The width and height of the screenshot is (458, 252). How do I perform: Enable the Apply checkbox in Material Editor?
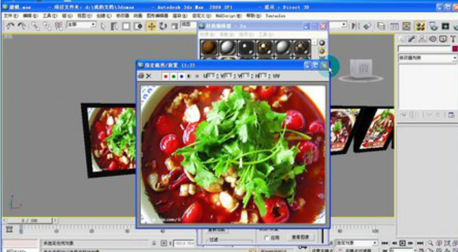(266, 238)
